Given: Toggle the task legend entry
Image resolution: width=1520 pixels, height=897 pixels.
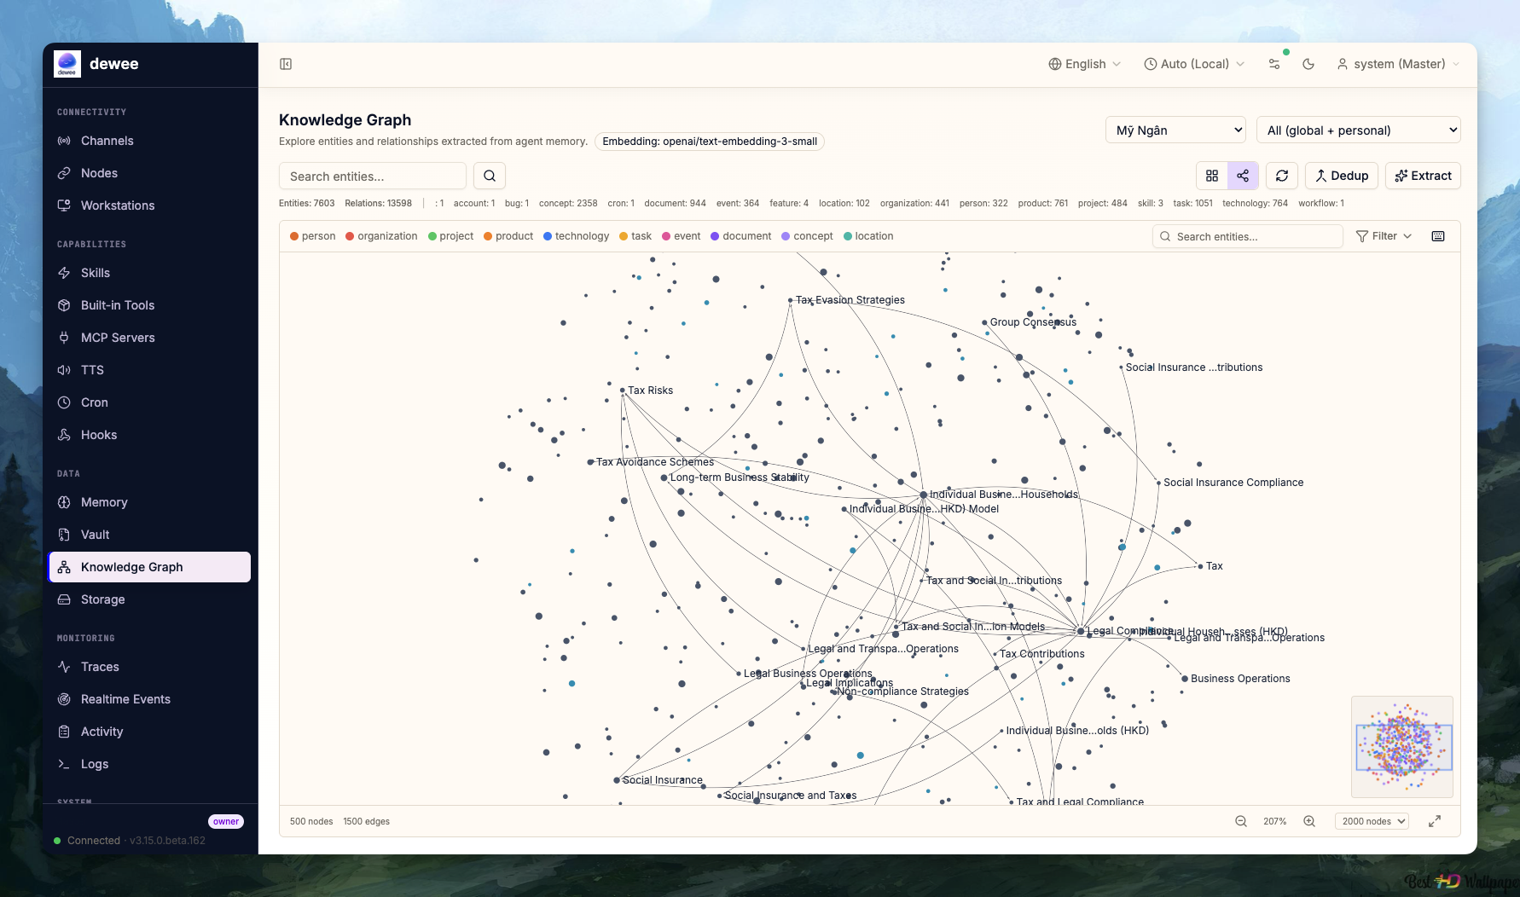Looking at the screenshot, I should (x=635, y=236).
